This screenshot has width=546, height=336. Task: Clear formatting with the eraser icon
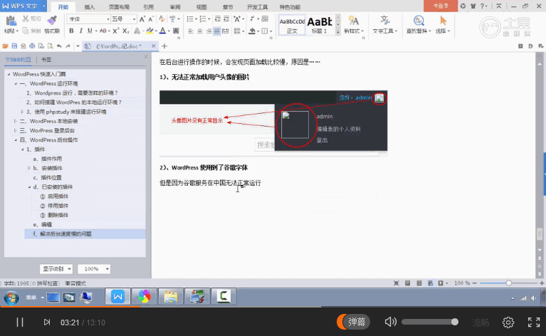(x=162, y=19)
